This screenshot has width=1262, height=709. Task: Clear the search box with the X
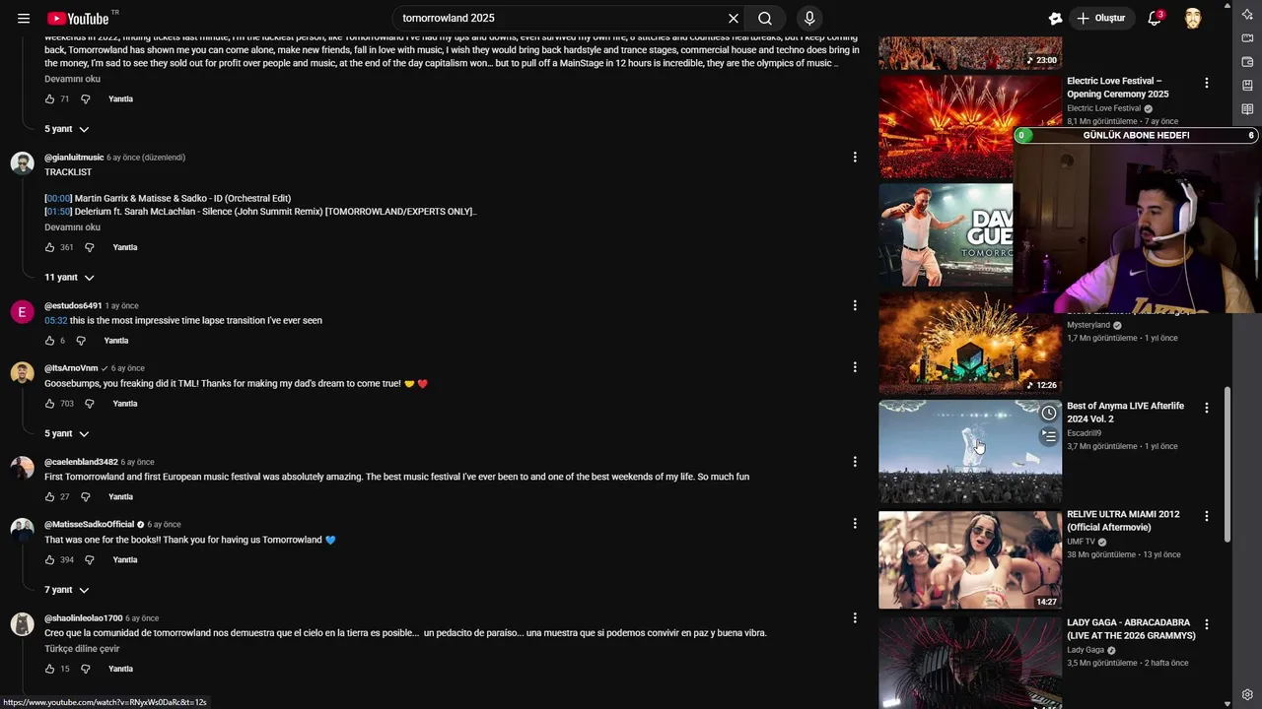point(734,19)
